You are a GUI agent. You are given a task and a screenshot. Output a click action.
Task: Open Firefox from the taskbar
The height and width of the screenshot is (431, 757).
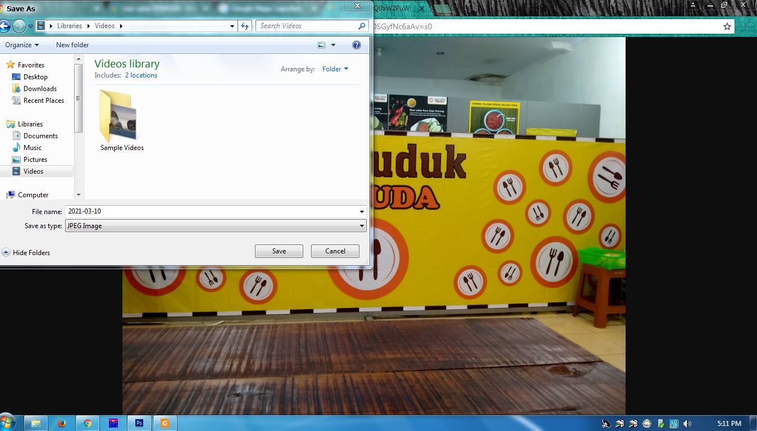(x=61, y=423)
